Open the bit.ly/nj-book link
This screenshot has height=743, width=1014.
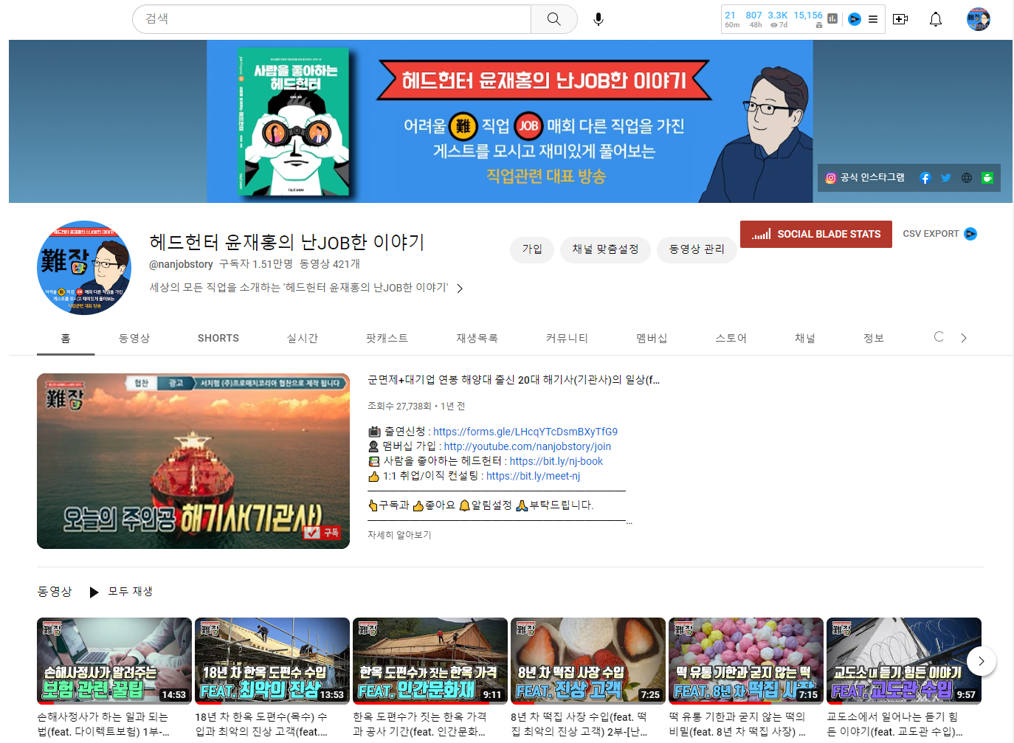(x=556, y=461)
